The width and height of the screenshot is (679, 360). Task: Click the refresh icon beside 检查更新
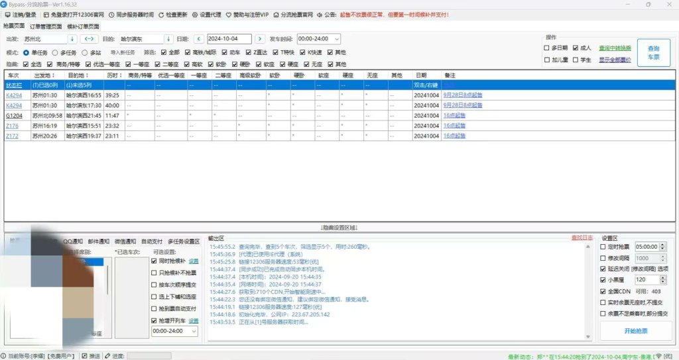coord(161,15)
